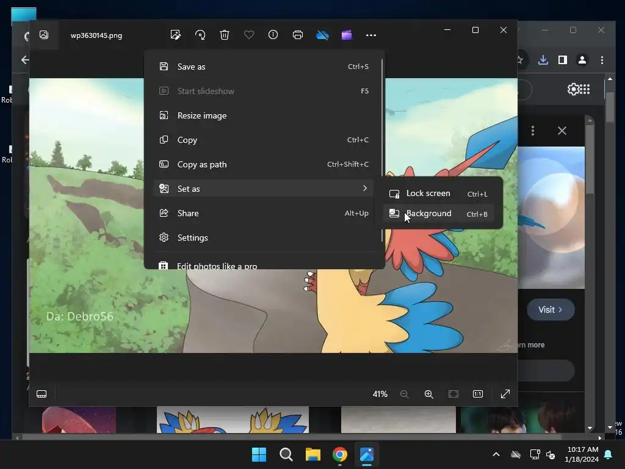Click the Fit to window icon
The width and height of the screenshot is (625, 469).
coord(453,394)
